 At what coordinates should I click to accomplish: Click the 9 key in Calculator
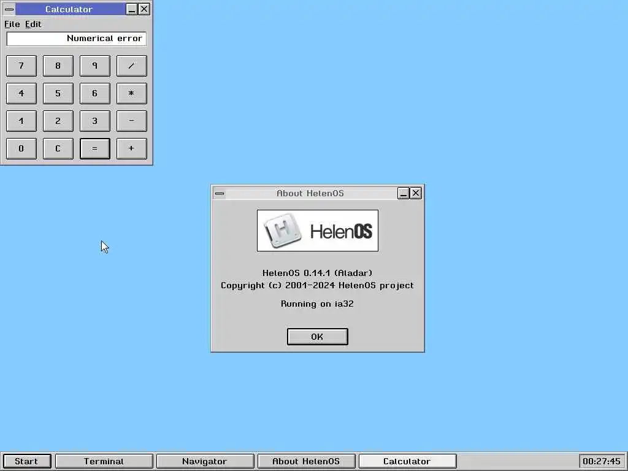point(95,66)
